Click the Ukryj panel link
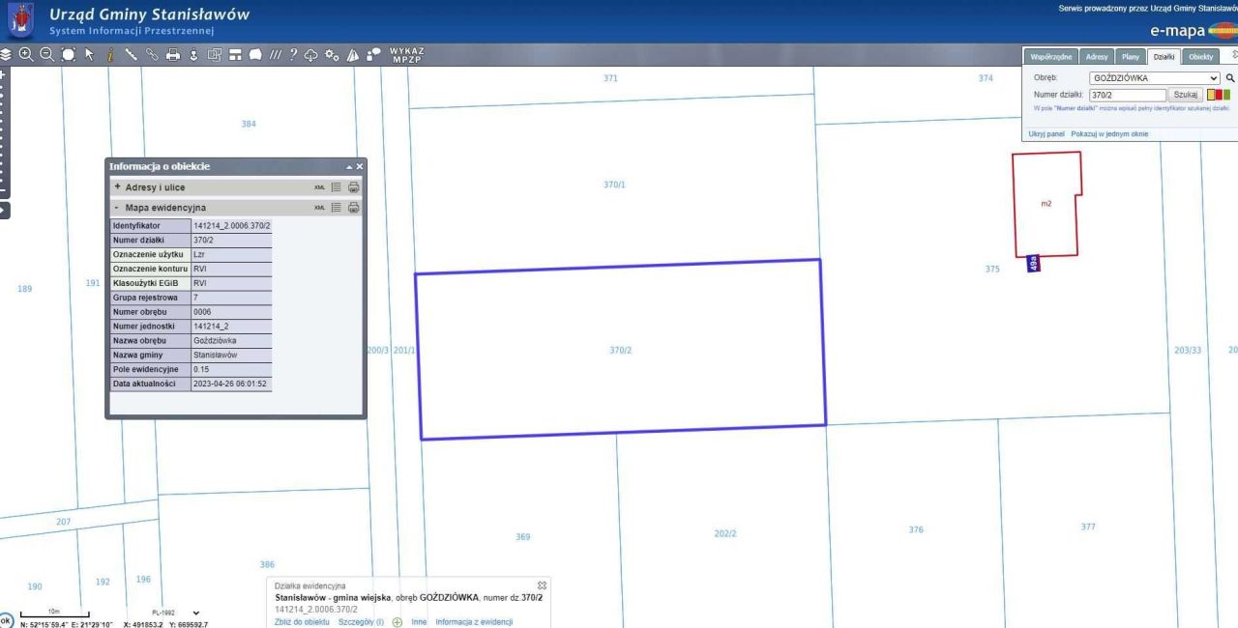Viewport: 1238px width, 628px height. point(1045,133)
